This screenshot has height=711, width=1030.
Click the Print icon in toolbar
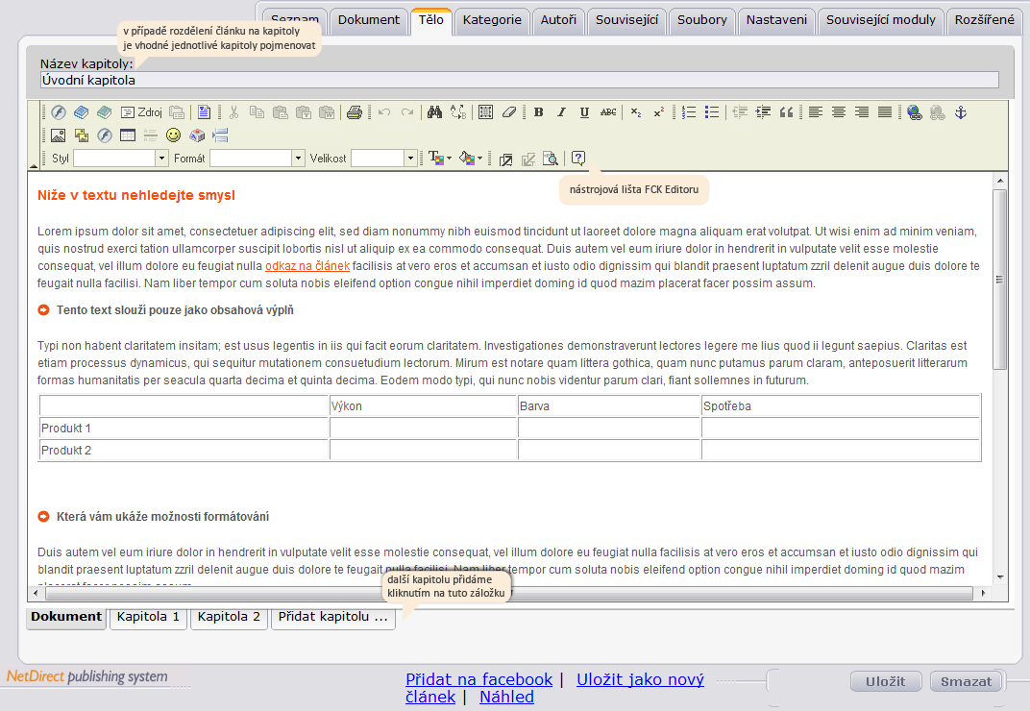(x=354, y=112)
